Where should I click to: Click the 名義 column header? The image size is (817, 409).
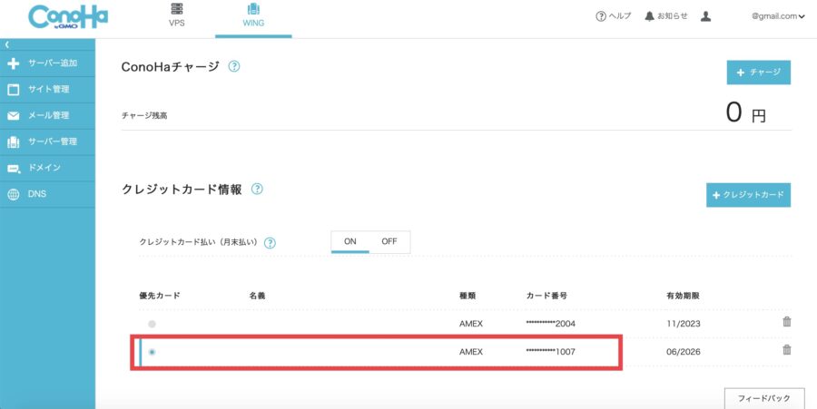click(258, 296)
